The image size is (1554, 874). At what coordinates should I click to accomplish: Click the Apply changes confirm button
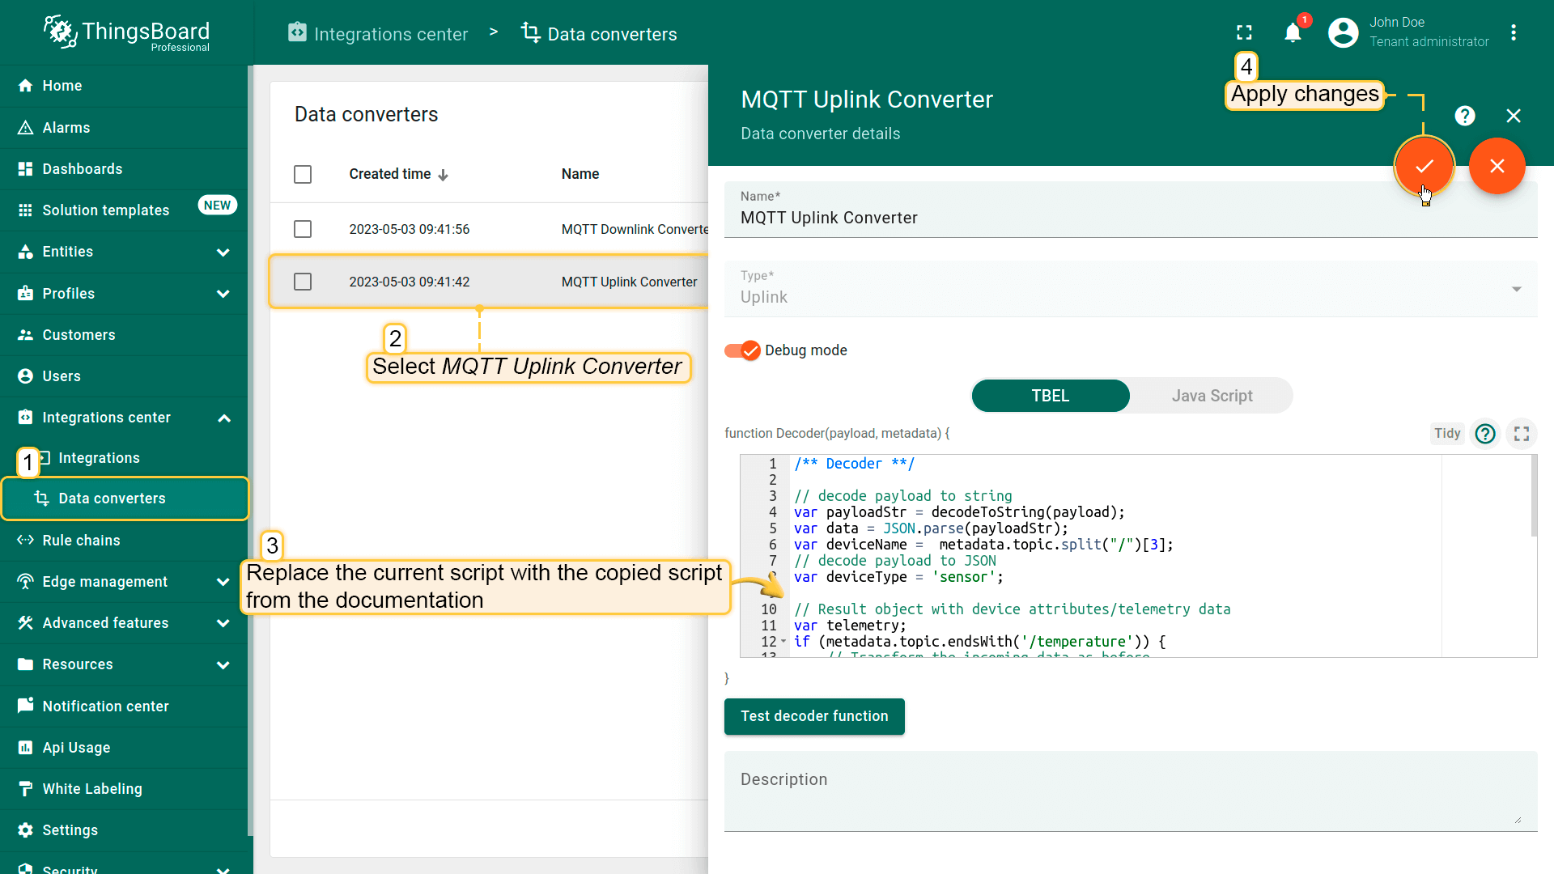(x=1424, y=165)
